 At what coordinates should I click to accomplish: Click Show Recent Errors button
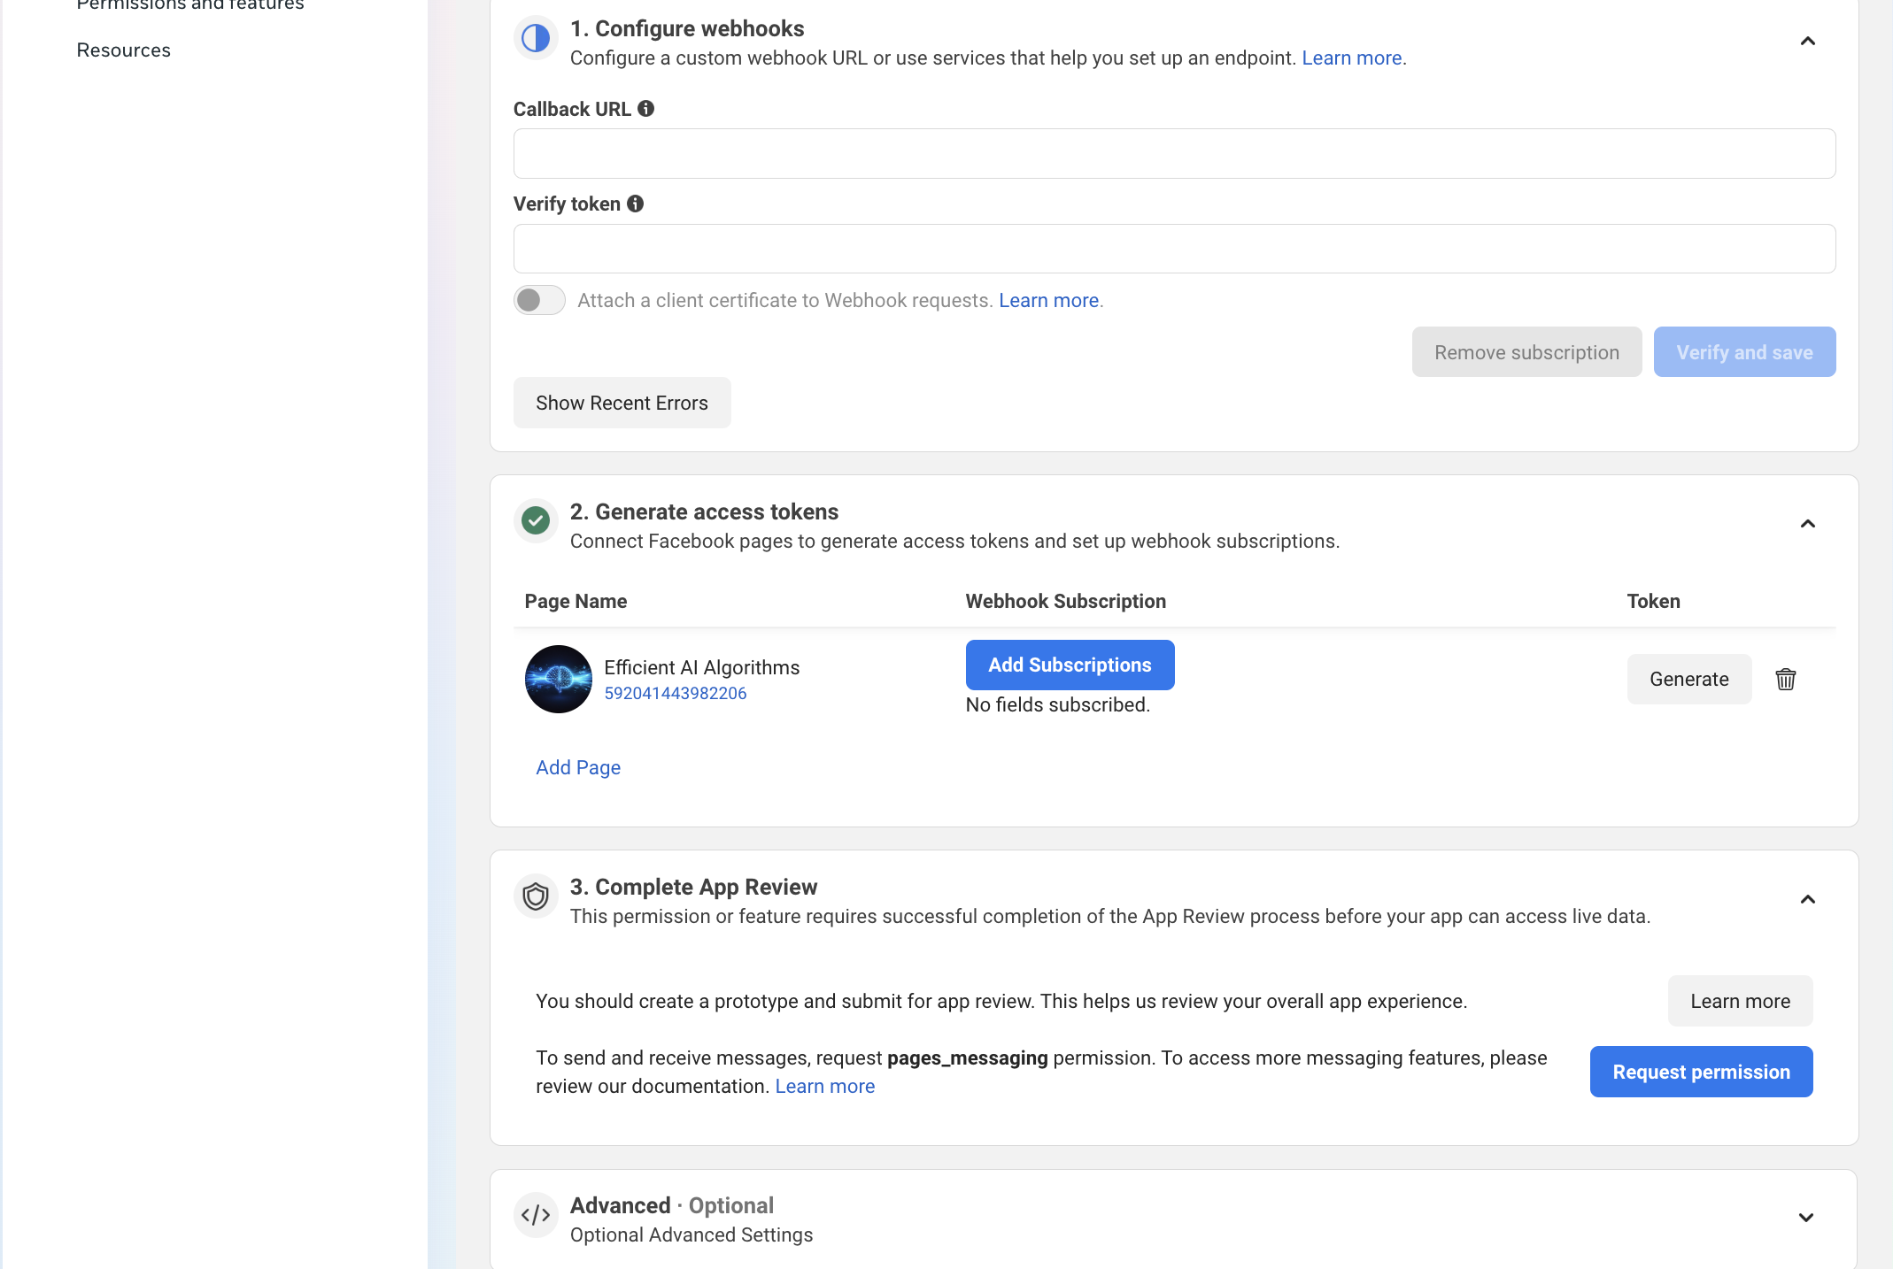[x=622, y=403]
